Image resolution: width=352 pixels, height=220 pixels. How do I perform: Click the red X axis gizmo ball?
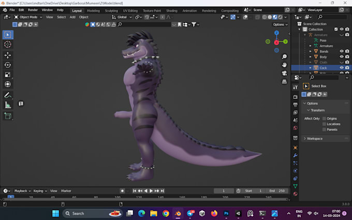(x=276, y=42)
